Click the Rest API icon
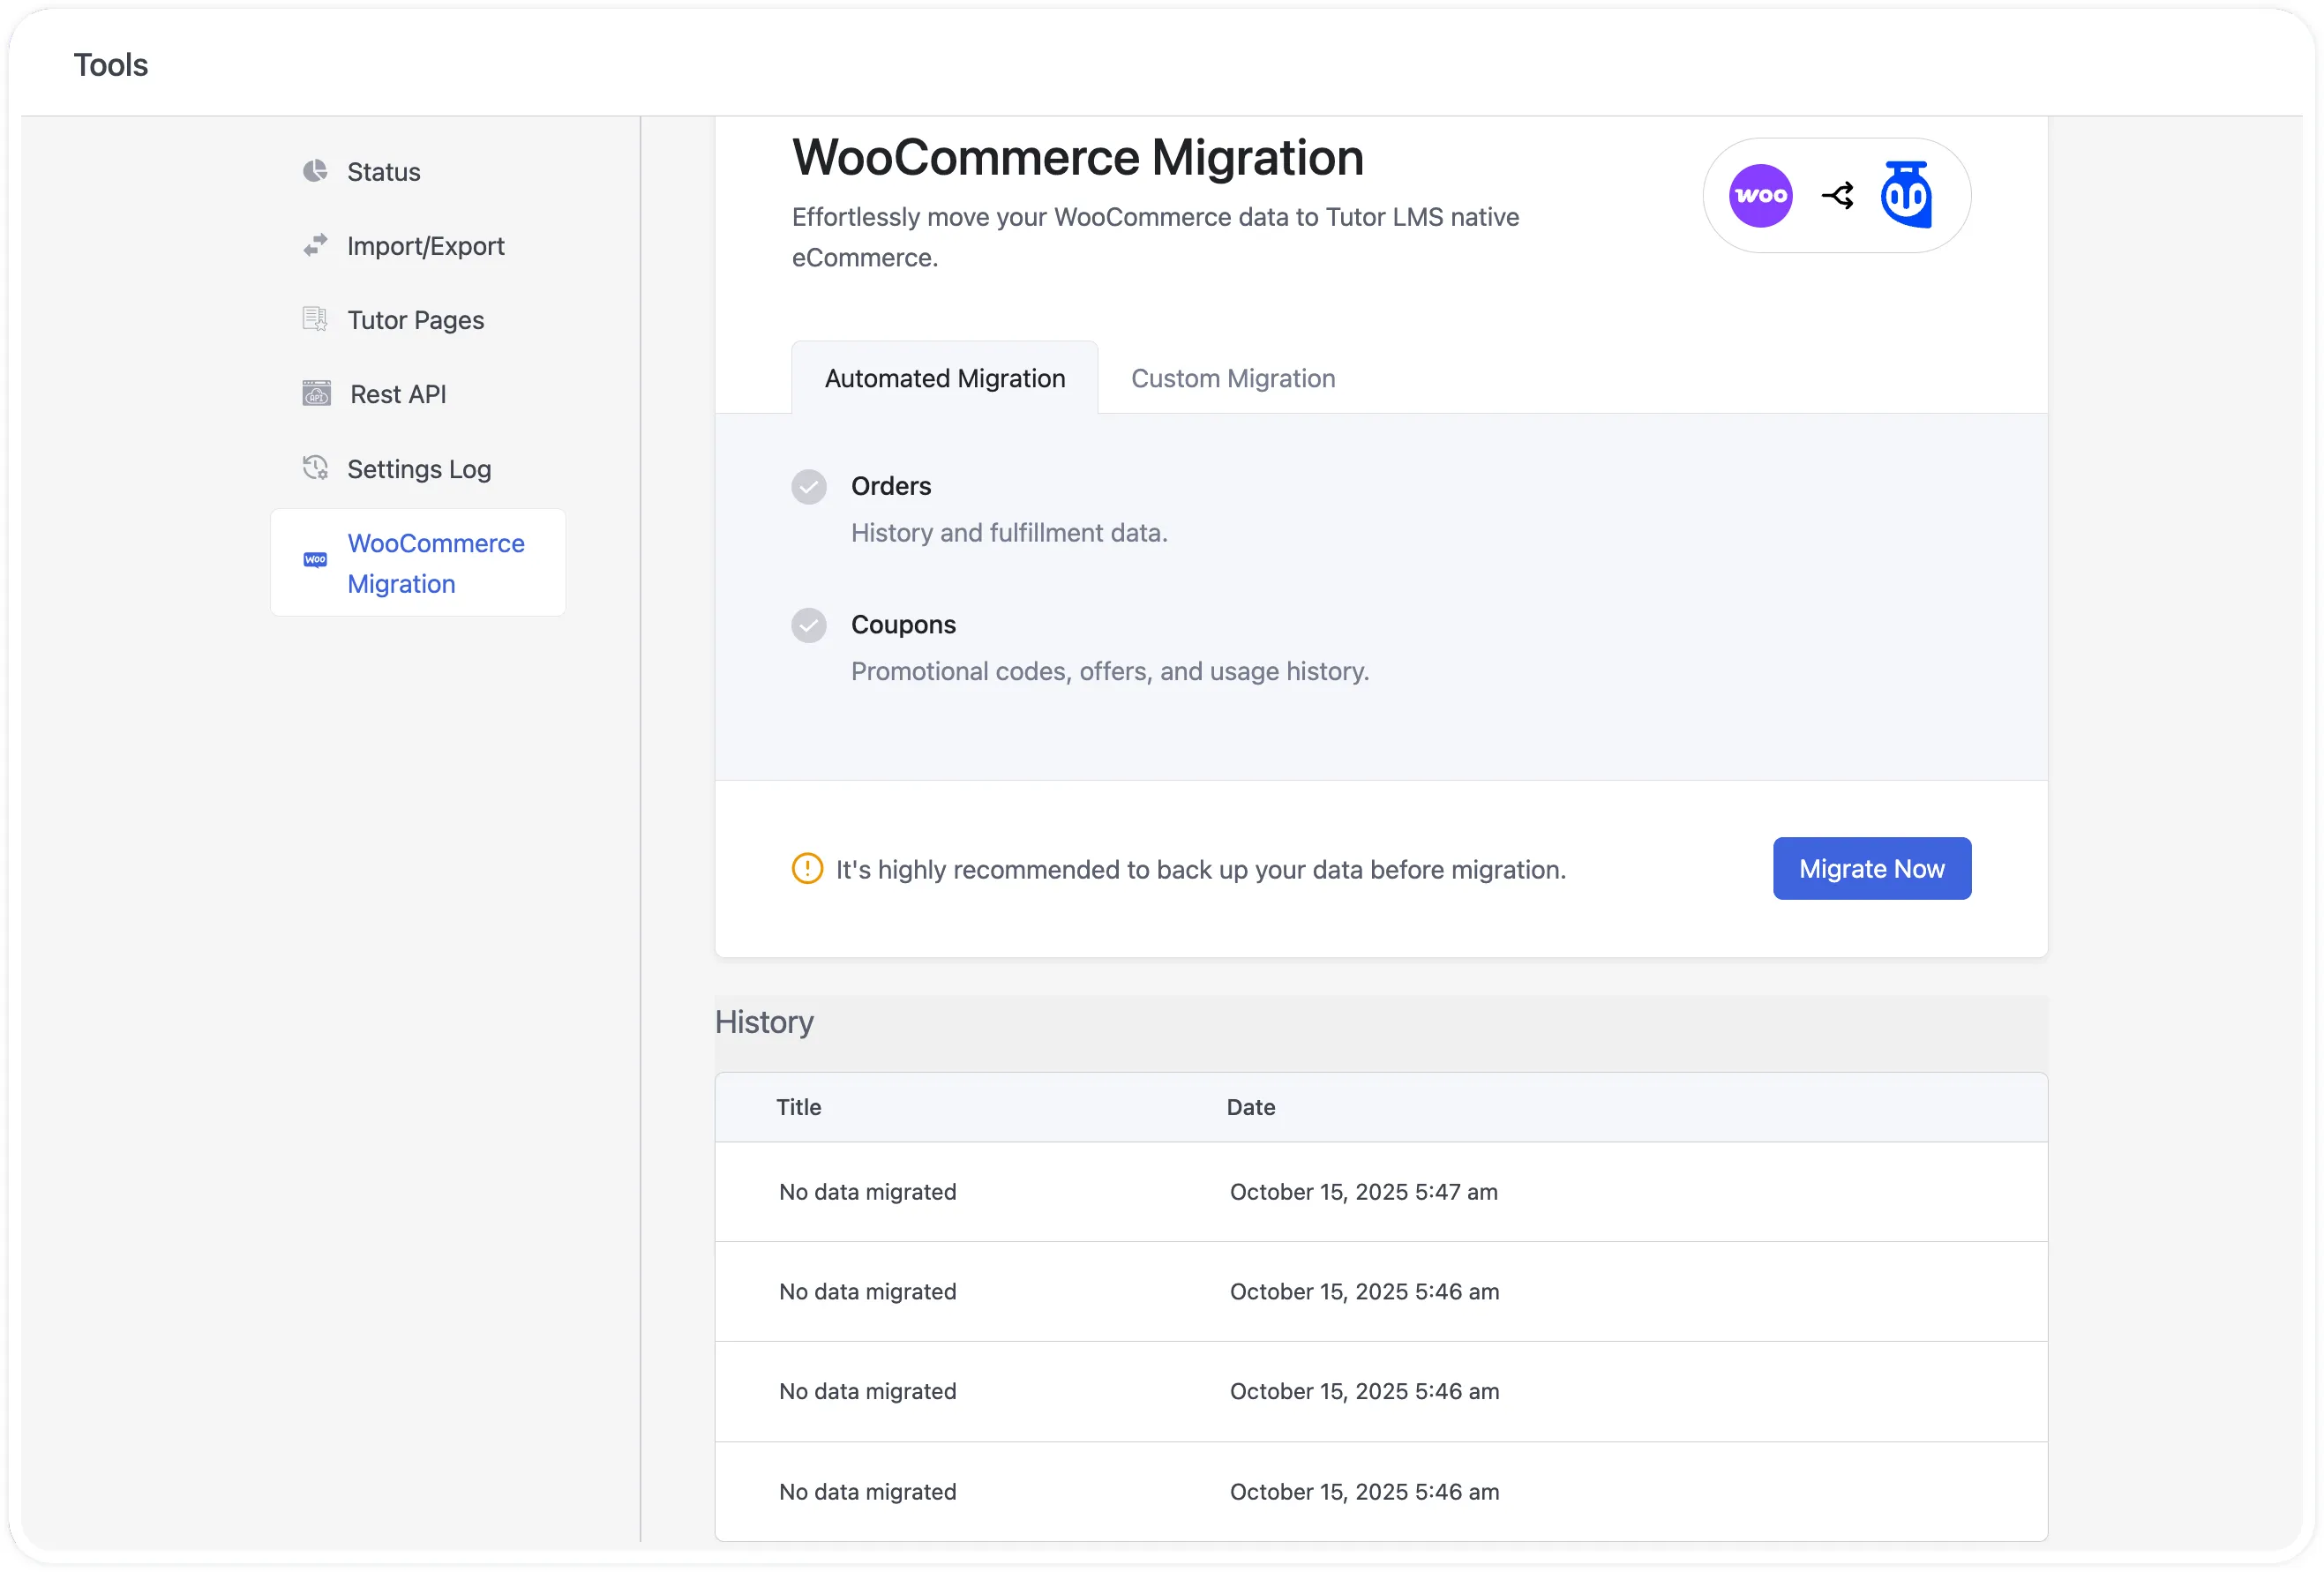The image size is (2324, 1572). tap(316, 393)
